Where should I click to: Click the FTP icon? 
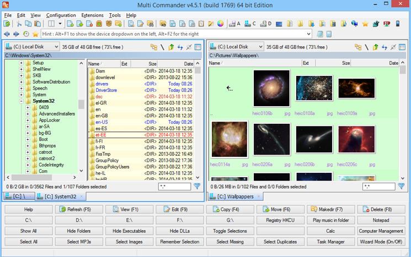pos(387,24)
